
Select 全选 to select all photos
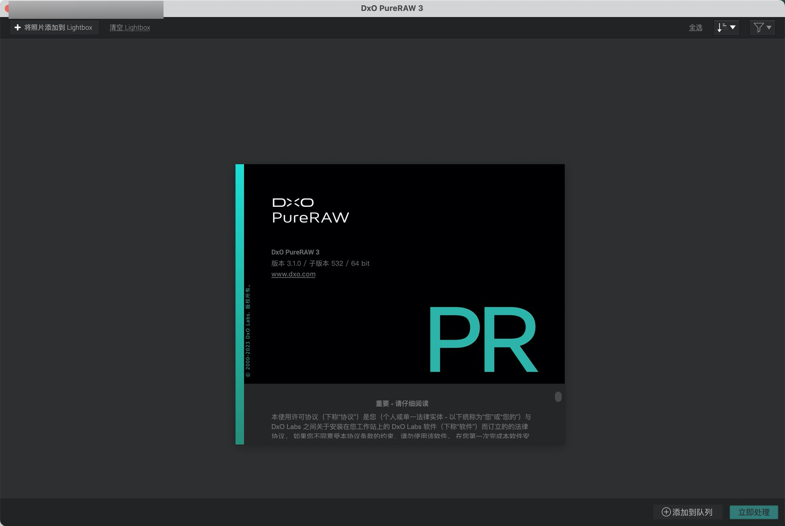[x=695, y=27]
